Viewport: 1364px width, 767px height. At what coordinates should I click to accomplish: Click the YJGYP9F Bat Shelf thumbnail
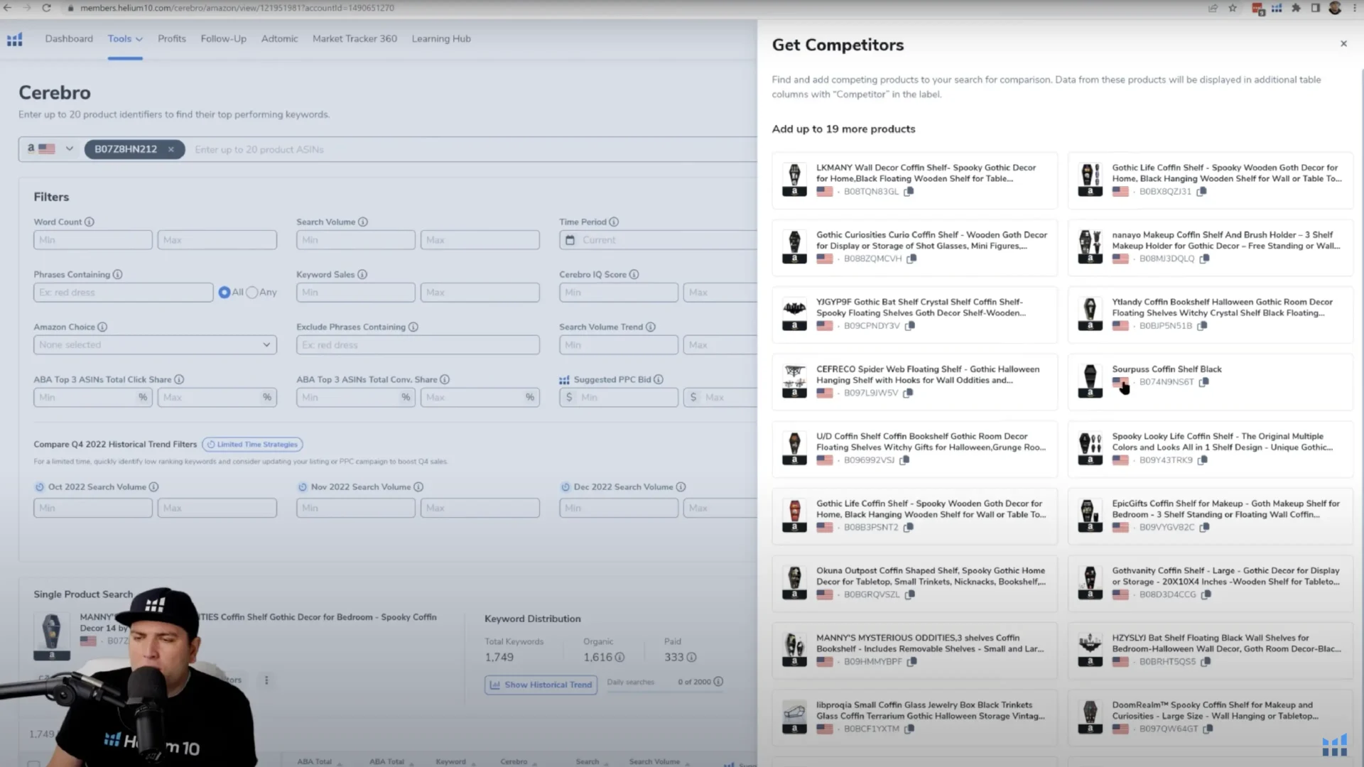tap(794, 315)
